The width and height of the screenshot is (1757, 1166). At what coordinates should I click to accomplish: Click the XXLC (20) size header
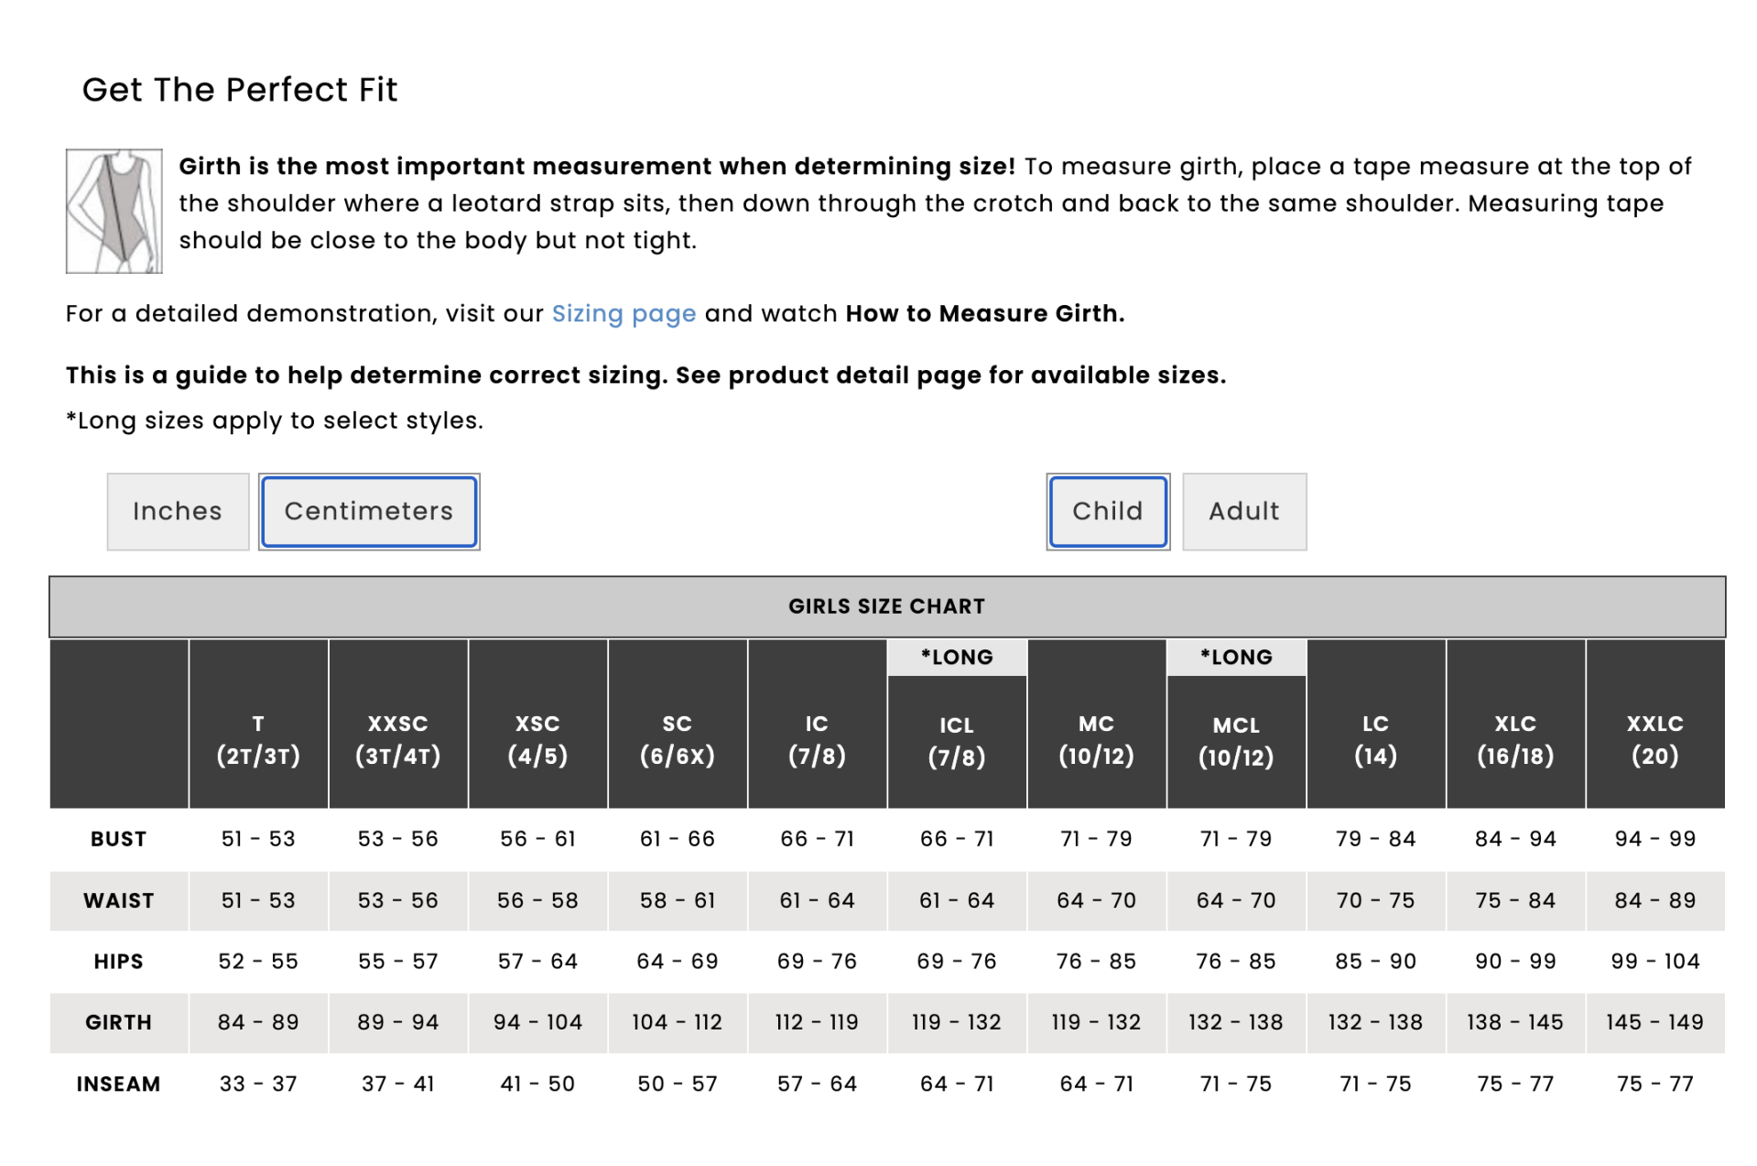1654,739
